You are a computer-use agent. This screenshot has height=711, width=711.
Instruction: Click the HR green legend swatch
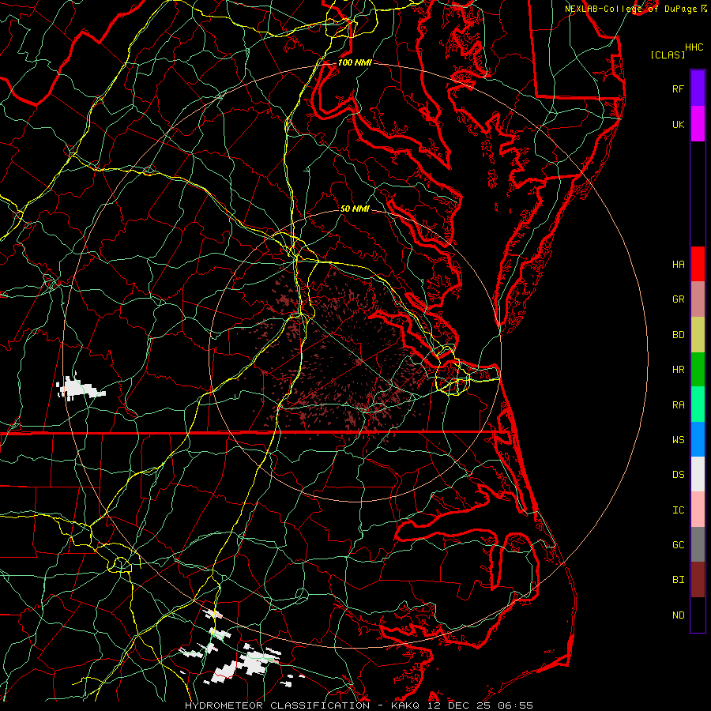698,370
